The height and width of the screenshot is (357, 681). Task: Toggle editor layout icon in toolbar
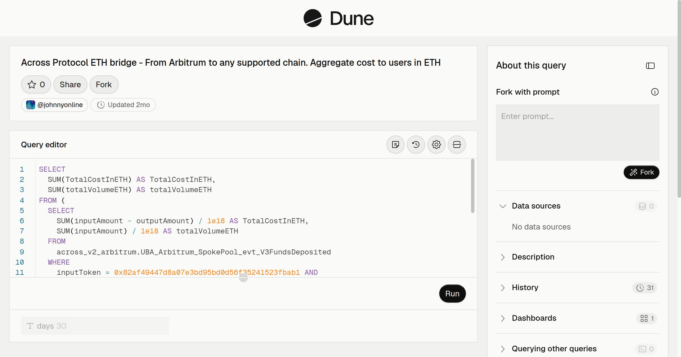(x=457, y=144)
